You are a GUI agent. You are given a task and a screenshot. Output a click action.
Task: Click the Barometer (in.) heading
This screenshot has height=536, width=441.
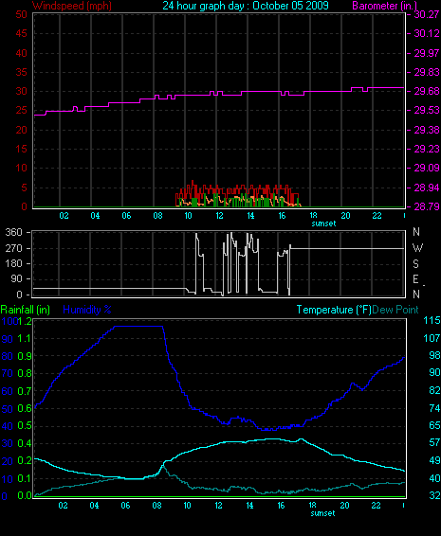[384, 6]
